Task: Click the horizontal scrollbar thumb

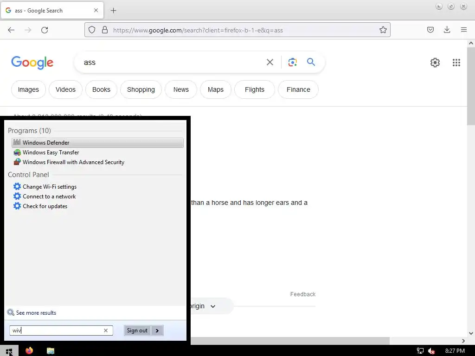Action: [290, 341]
